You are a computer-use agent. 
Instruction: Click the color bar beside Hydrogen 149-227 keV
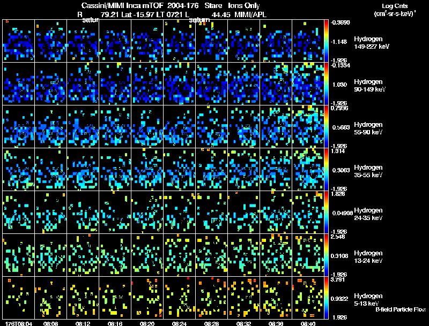(x=326, y=41)
